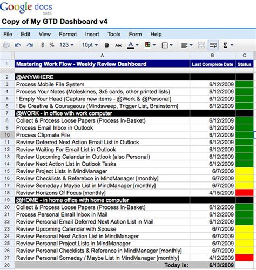Select the 'Status' header cell

[x=244, y=64]
